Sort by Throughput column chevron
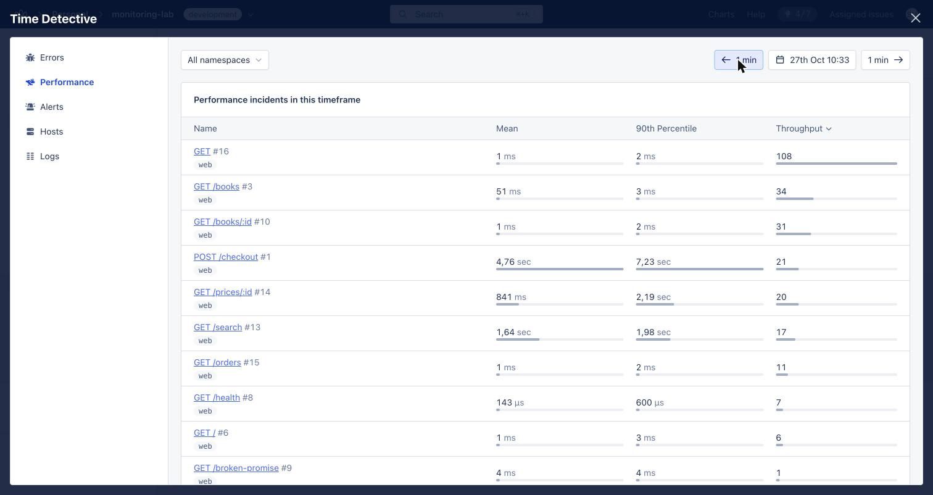 coord(829,128)
